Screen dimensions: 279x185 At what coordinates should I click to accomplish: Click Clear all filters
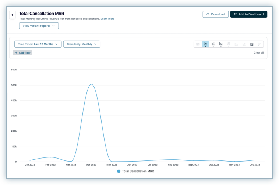(258, 53)
